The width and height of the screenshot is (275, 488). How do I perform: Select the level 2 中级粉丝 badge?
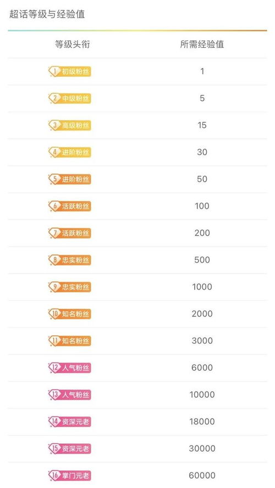point(70,99)
